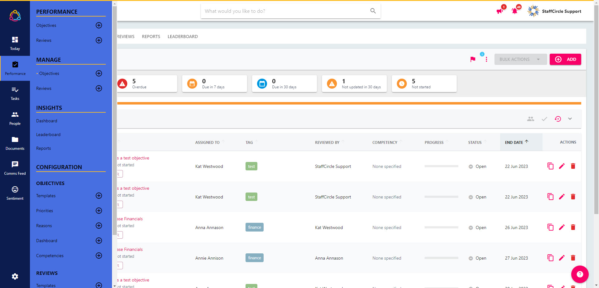Open the help question mark button
The height and width of the screenshot is (288, 599).
(x=580, y=274)
